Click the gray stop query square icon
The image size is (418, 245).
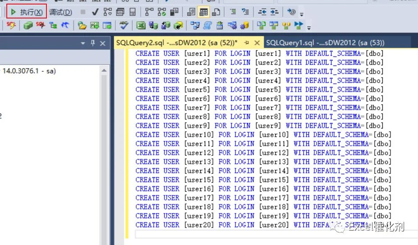[83, 12]
